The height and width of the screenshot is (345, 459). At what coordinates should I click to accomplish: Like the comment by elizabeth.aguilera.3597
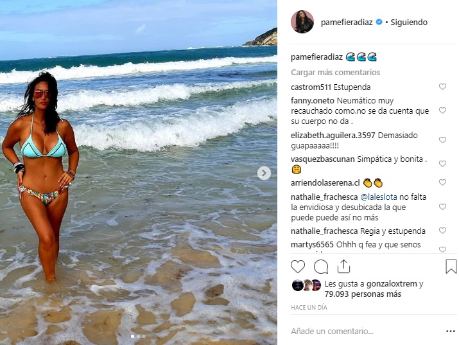pos(442,140)
